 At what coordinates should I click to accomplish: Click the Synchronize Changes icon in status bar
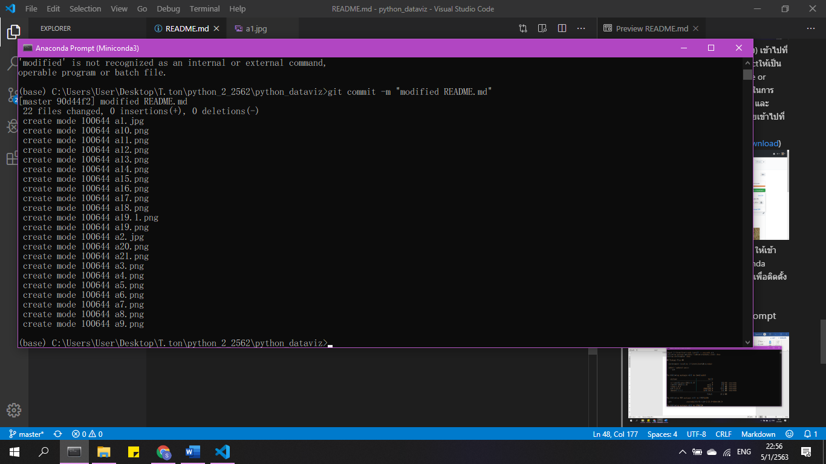point(58,434)
